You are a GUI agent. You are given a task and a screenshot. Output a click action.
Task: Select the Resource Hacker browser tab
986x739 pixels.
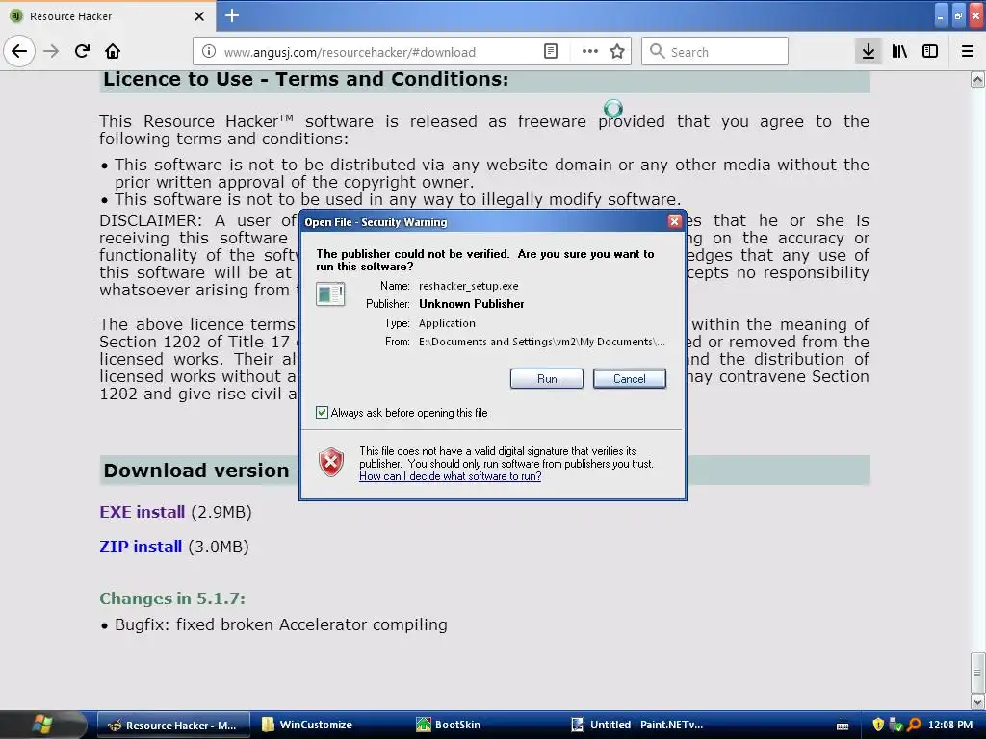click(108, 16)
